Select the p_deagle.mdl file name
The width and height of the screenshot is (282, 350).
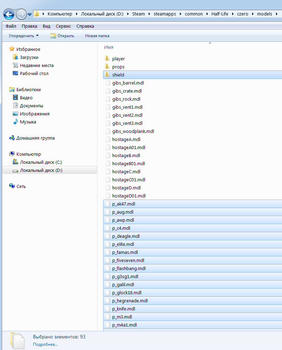[x=126, y=236]
